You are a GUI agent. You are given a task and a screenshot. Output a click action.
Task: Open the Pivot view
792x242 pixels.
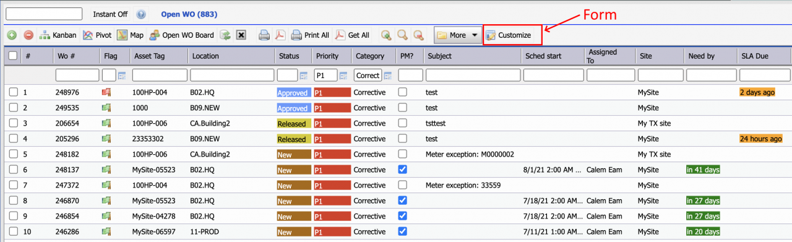97,35
